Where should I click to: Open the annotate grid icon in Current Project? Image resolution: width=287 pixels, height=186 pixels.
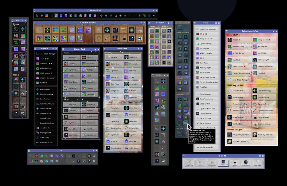tap(47, 38)
